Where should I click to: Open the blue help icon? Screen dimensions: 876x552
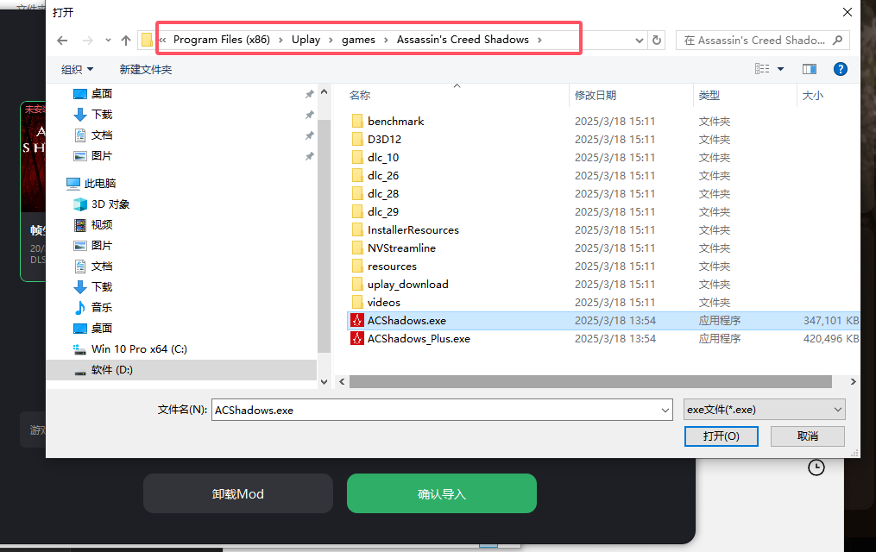841,69
